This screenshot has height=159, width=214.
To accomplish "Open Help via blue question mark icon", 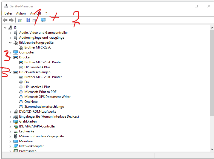I will (28, 20).
